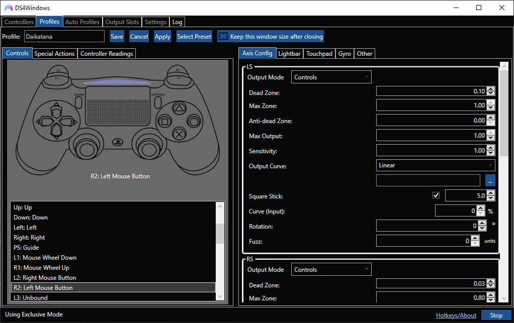Open the Hotkeys/About link
Viewport: 514px width, 323px height.
(x=456, y=315)
